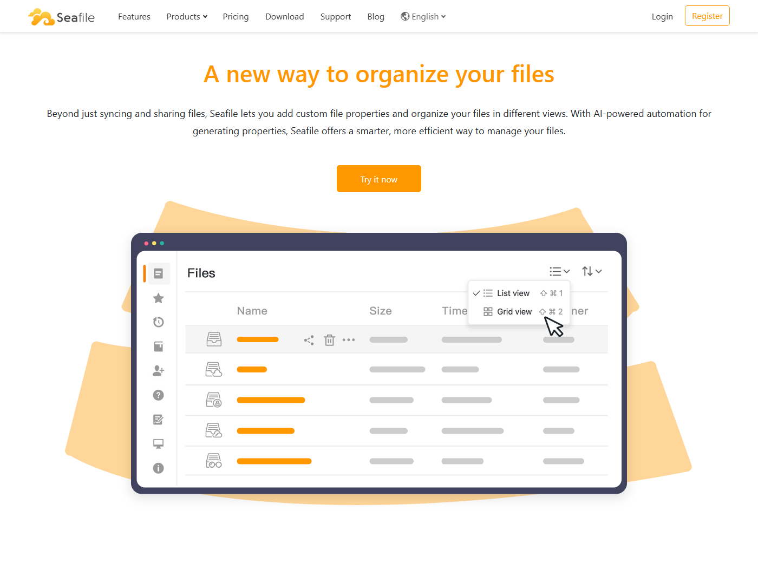Click the Login link
Screen dimensions: 758x563
662,17
